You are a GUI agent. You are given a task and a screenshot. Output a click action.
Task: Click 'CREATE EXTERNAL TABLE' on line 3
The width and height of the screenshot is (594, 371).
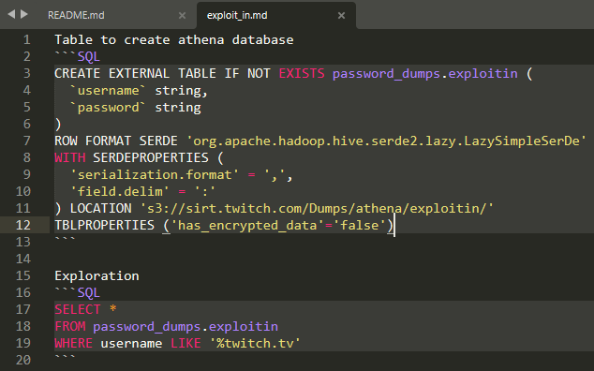coord(135,73)
